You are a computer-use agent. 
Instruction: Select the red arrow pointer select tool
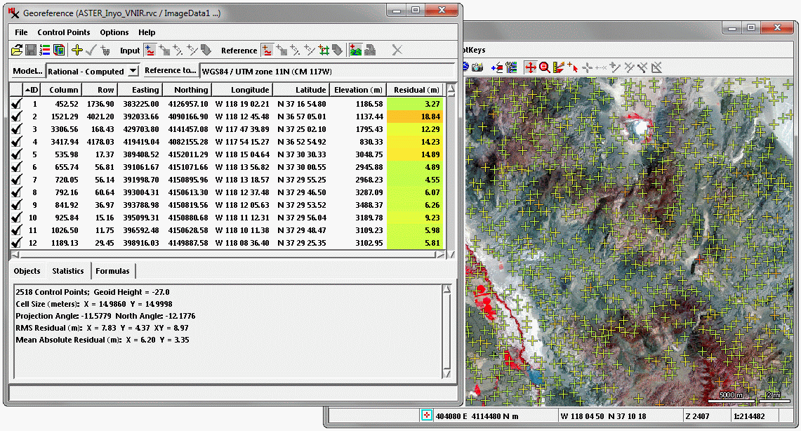[x=573, y=67]
